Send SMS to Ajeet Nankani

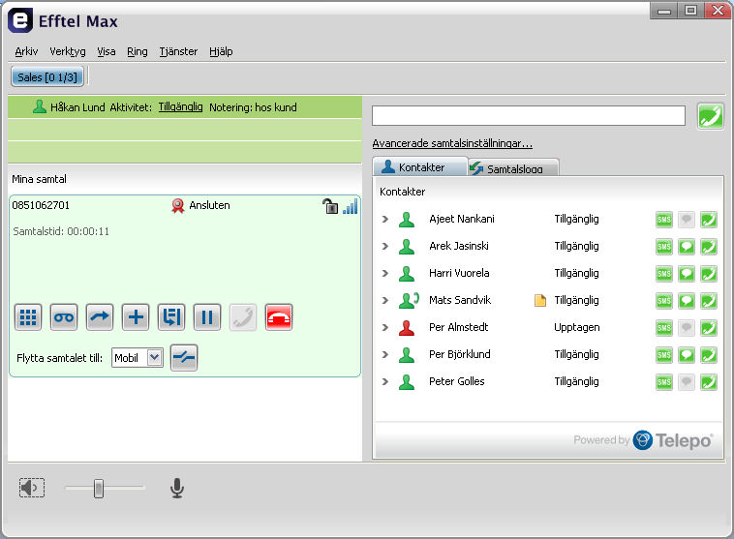coord(663,220)
